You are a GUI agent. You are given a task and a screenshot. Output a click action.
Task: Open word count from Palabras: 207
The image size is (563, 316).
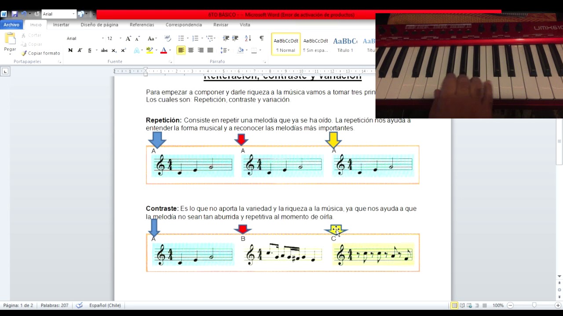pyautogui.click(x=55, y=305)
